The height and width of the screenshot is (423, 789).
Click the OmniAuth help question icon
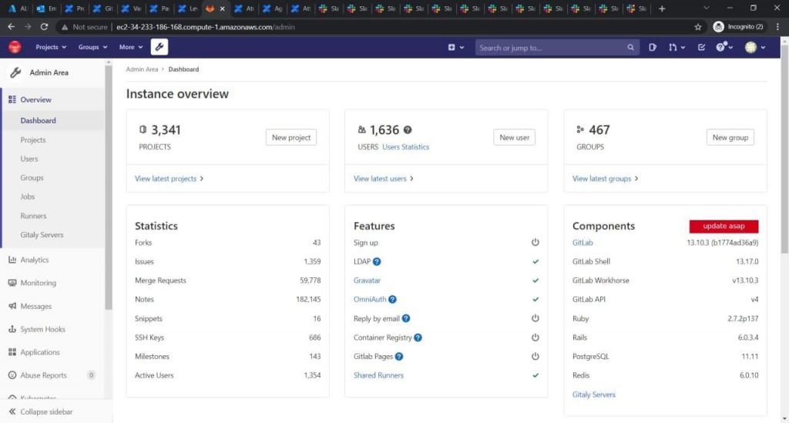[x=392, y=299]
